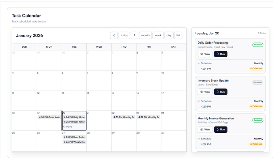
Task: Open the 4:35 PM Order event on Monday 19
Action: coord(49,117)
